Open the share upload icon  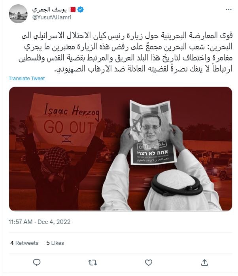click(204, 263)
